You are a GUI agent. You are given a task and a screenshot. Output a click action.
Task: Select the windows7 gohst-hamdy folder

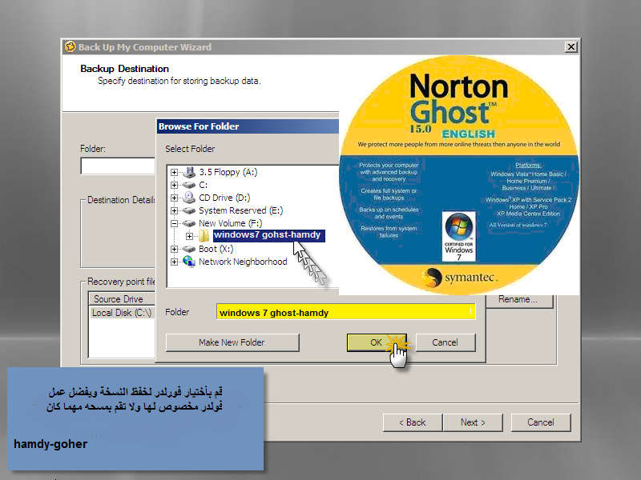click(x=269, y=235)
